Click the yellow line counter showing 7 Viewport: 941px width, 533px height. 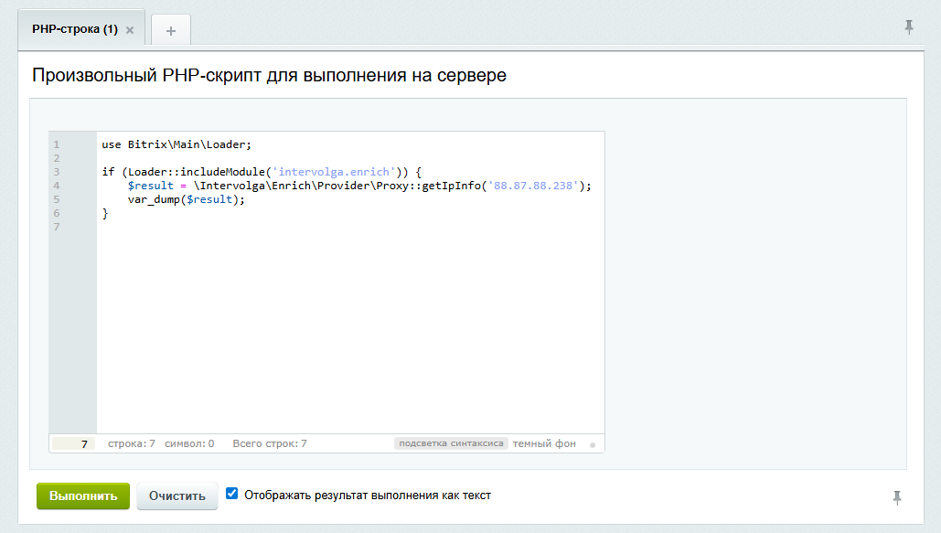click(x=82, y=442)
